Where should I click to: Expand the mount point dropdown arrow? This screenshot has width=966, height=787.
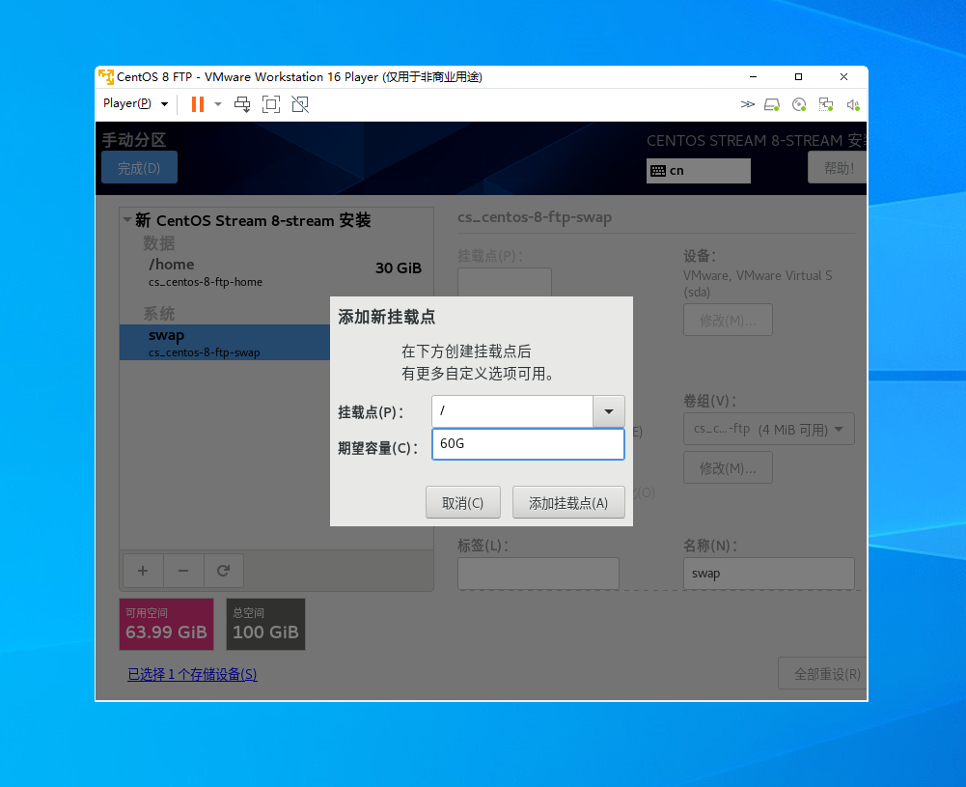pyautogui.click(x=609, y=411)
